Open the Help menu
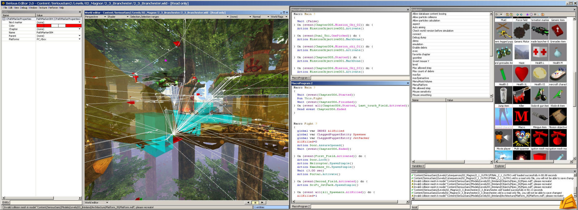Viewport: 578px width, 210px height. tap(61, 8)
